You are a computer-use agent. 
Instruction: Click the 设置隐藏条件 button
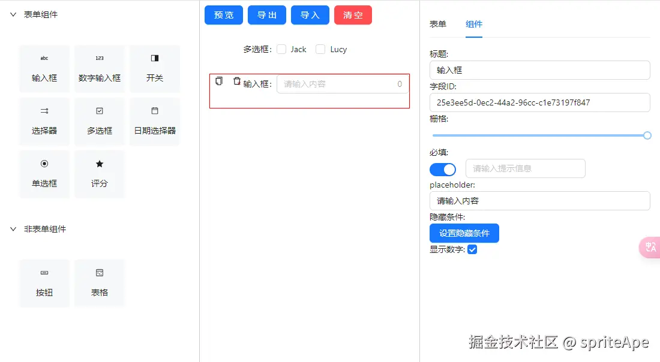(x=464, y=233)
